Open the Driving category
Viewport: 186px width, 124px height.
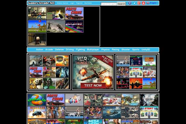[70, 50]
